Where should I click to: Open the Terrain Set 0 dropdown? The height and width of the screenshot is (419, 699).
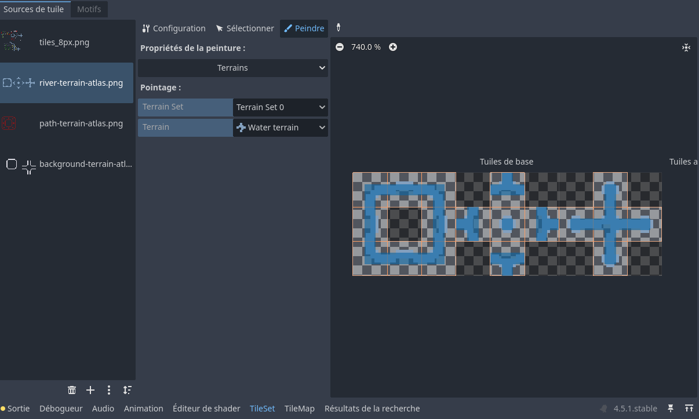click(281, 107)
